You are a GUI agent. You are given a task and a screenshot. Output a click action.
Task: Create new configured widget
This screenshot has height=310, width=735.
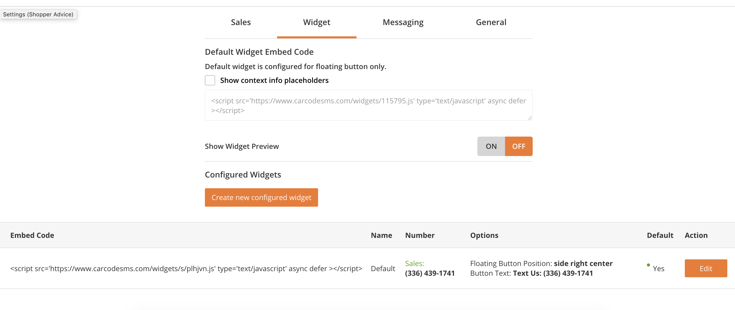pos(261,197)
